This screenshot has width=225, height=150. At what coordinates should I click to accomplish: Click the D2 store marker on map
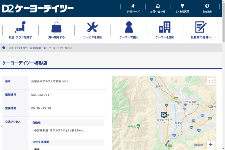[x=164, y=115]
